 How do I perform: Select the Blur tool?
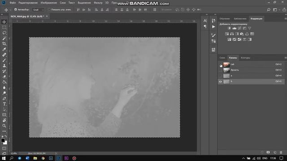4,88
